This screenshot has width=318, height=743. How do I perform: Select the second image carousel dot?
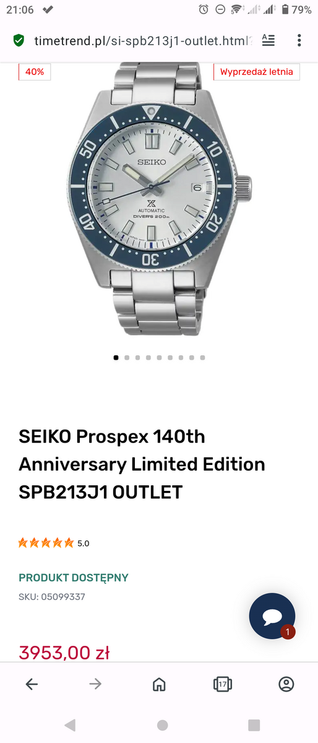[x=127, y=357]
